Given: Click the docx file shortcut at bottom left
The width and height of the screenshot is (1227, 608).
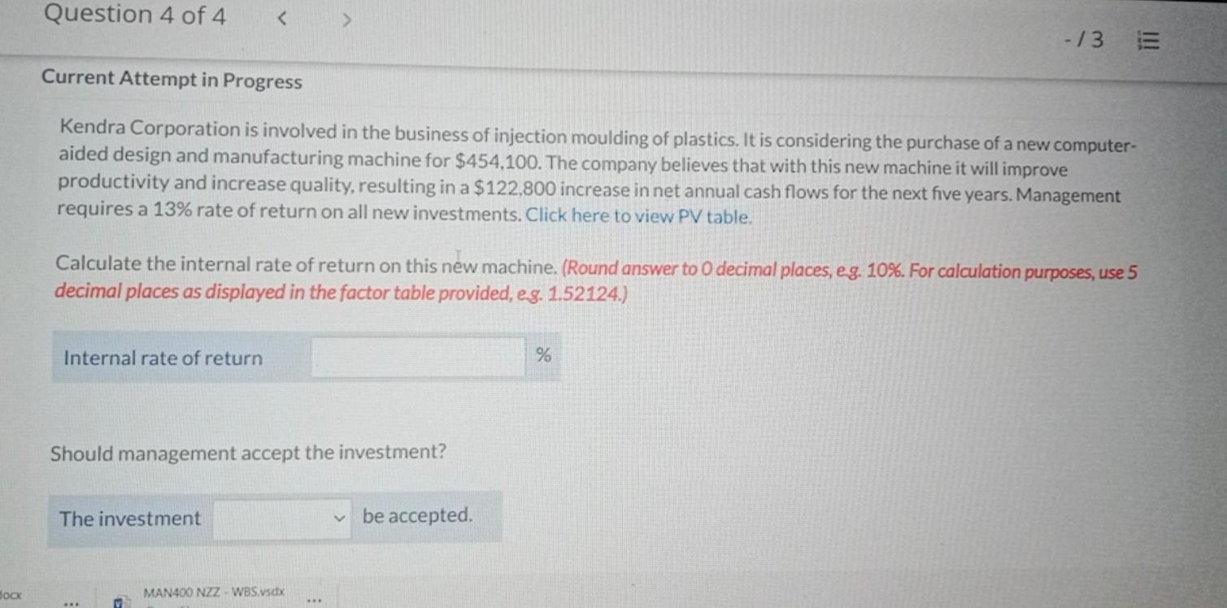Looking at the screenshot, I should pos(10,596).
